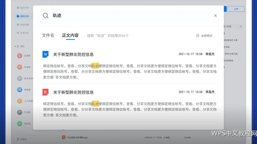Open 我的收藏 in the sidebar
257x144 pixels.
(23, 25)
